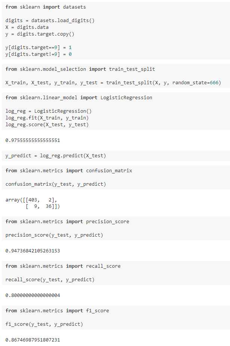Click the f1_score(y_test, y_predict) line

(44, 324)
